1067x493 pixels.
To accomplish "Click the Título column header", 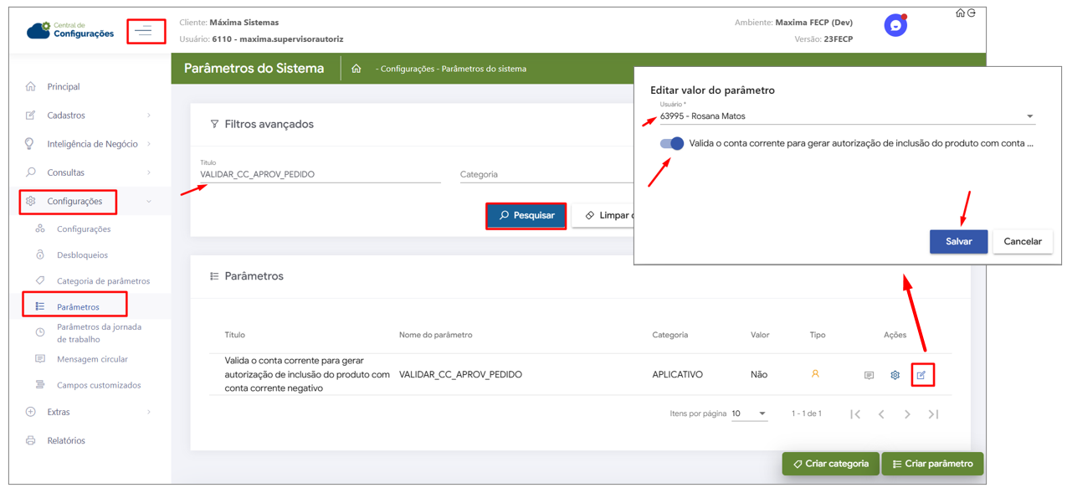I will pyautogui.click(x=234, y=335).
